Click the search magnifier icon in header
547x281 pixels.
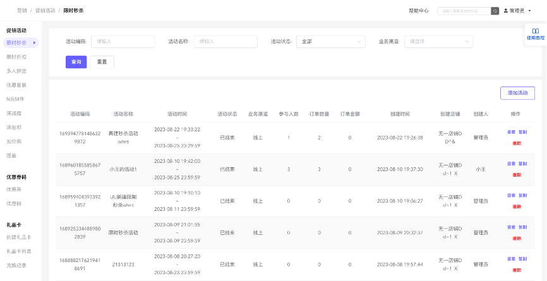click(x=495, y=11)
